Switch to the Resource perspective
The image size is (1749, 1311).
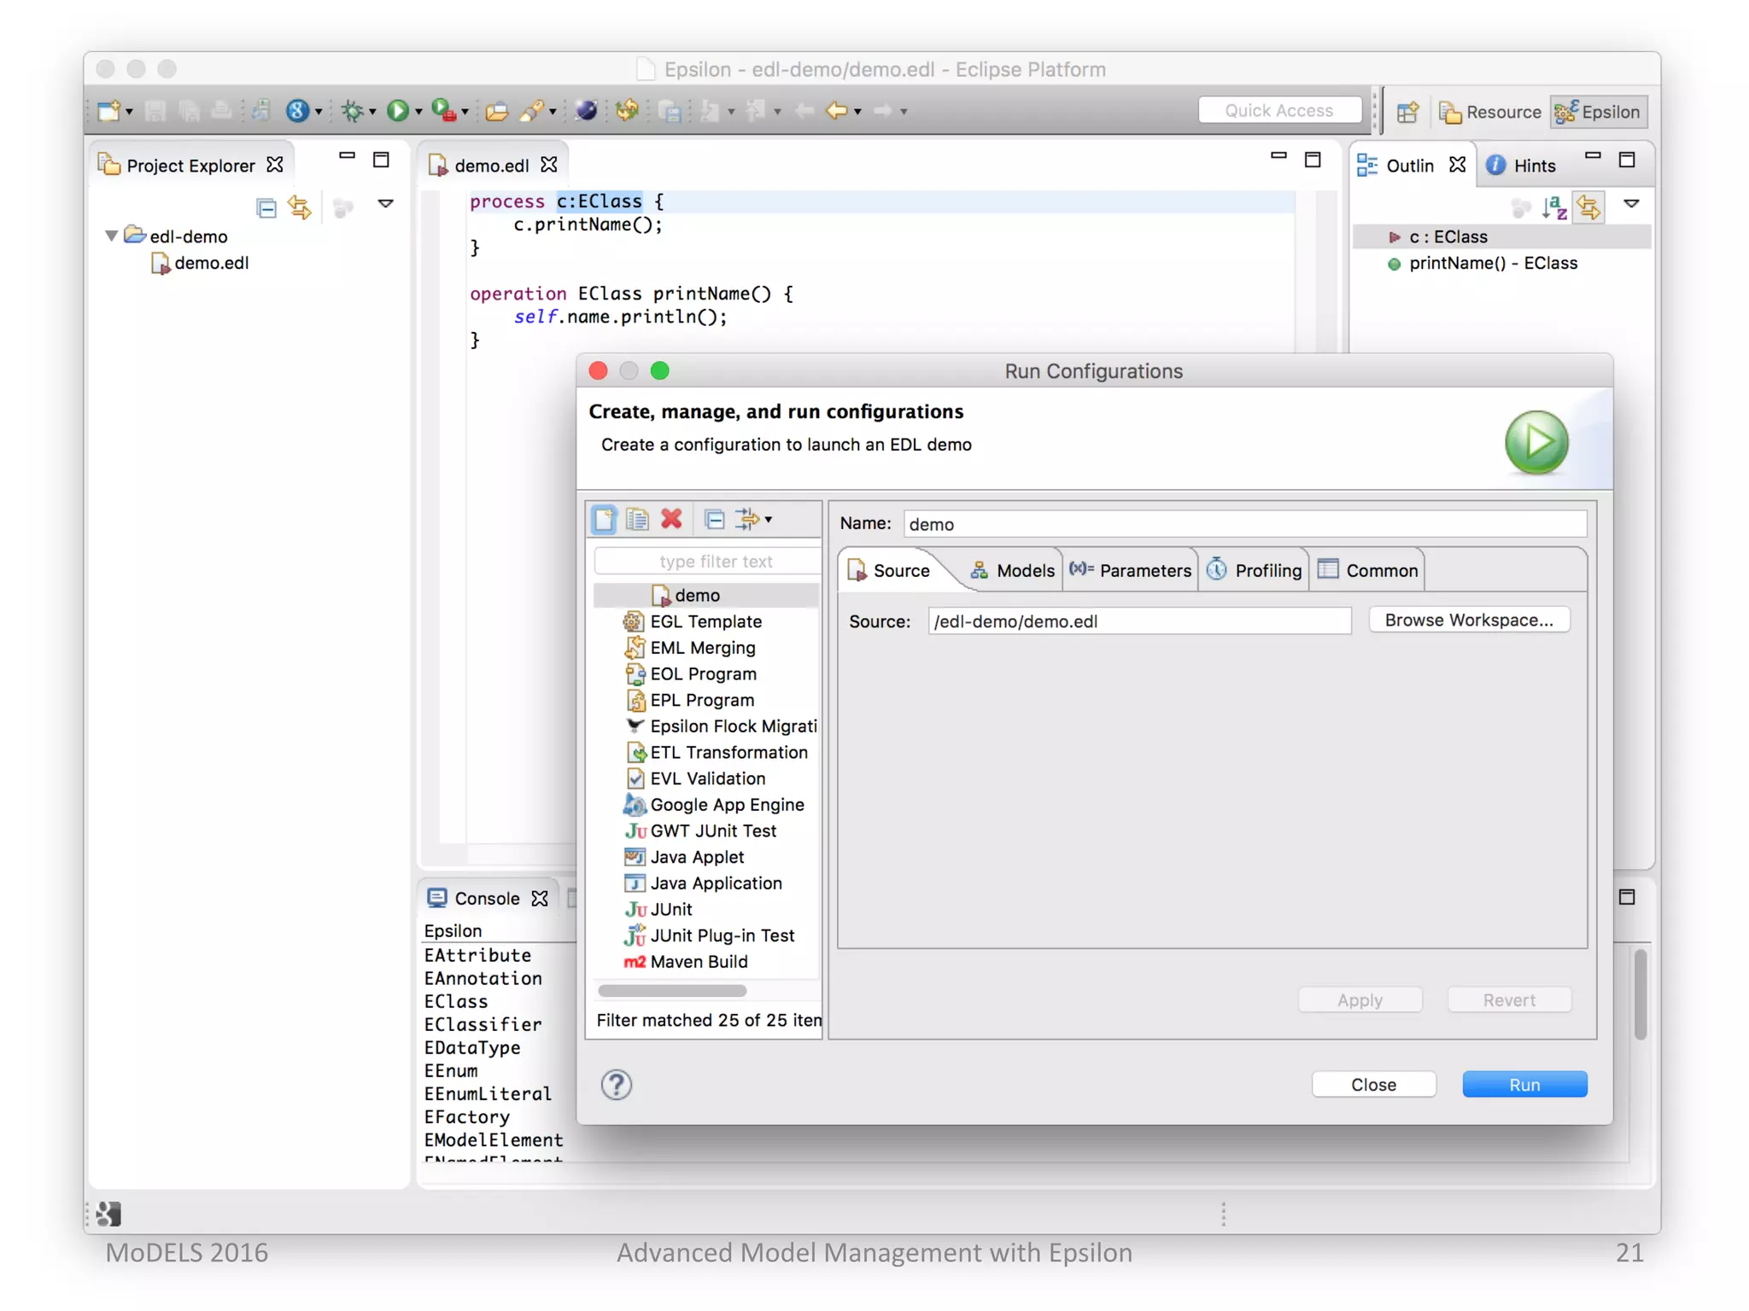1490,112
